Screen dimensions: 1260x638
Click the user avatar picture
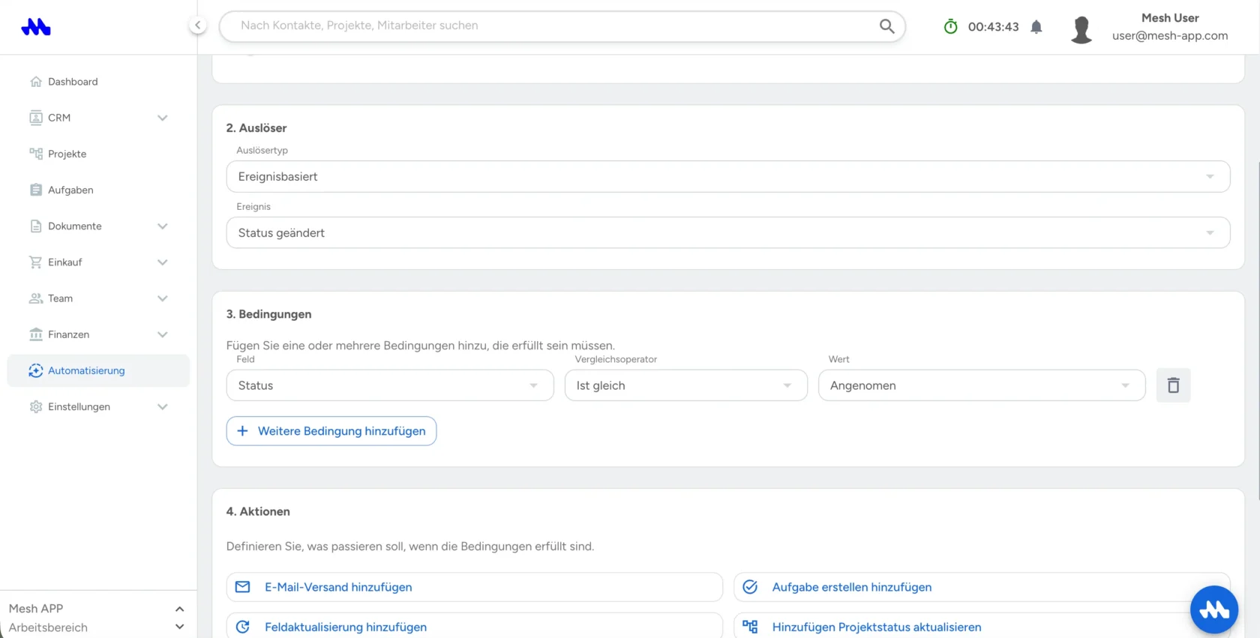point(1081,29)
